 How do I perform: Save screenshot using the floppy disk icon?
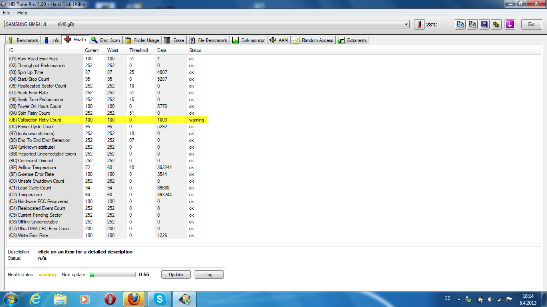[485, 24]
